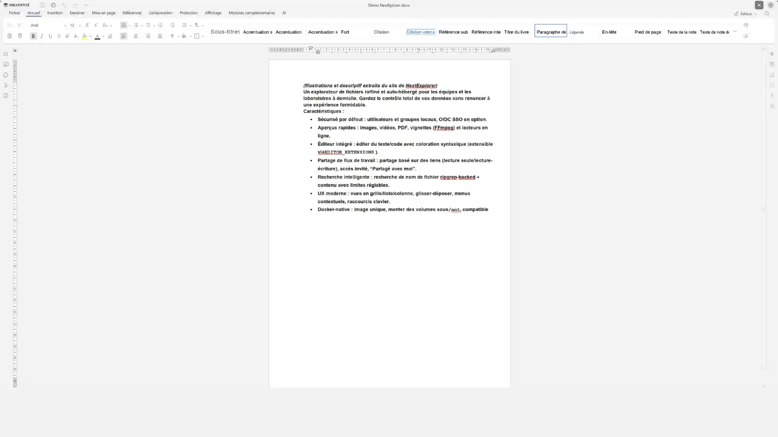Image resolution: width=778 pixels, height=437 pixels.
Task: Click the Bullets list button
Action: click(124, 25)
